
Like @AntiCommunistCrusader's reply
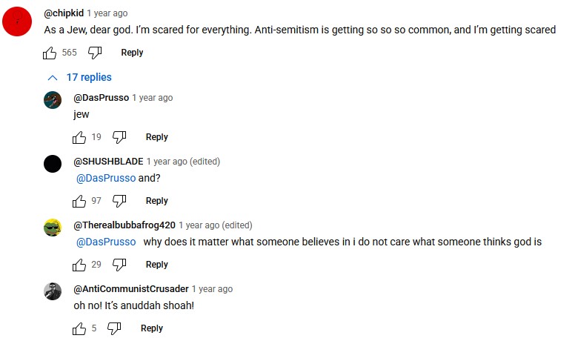pyautogui.click(x=80, y=328)
